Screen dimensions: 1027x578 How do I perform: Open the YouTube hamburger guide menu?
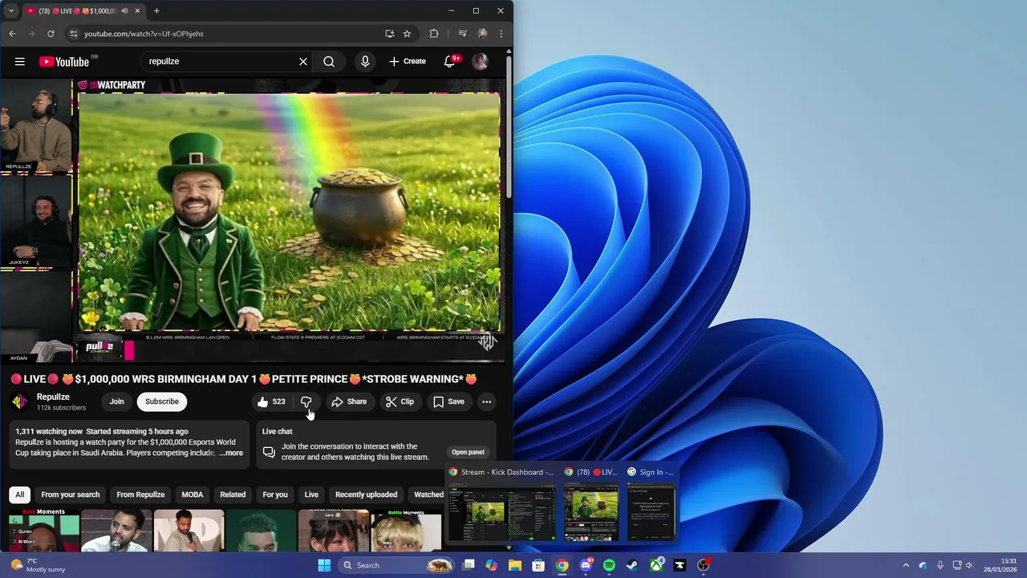coord(20,62)
